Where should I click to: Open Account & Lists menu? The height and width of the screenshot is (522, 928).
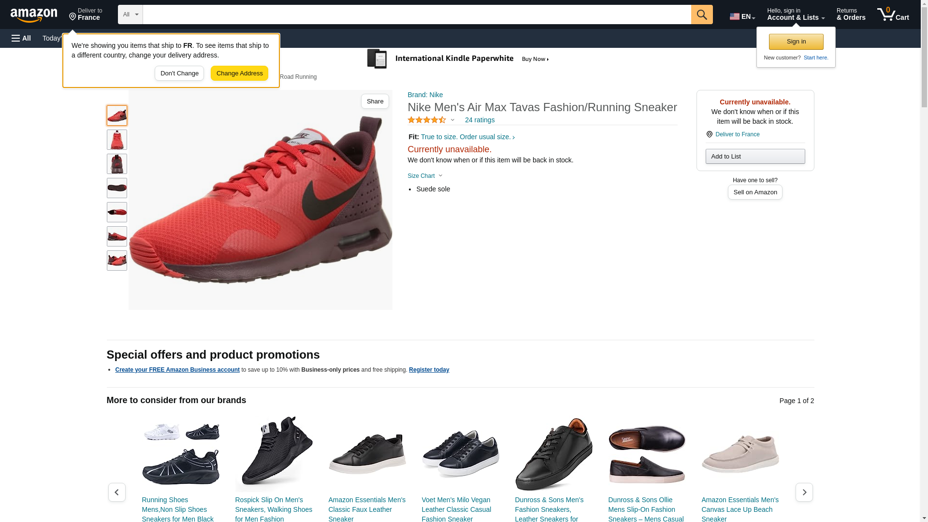796,14
